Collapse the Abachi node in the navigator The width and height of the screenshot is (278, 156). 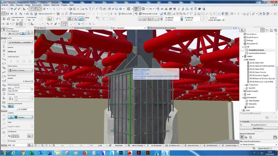point(243,57)
